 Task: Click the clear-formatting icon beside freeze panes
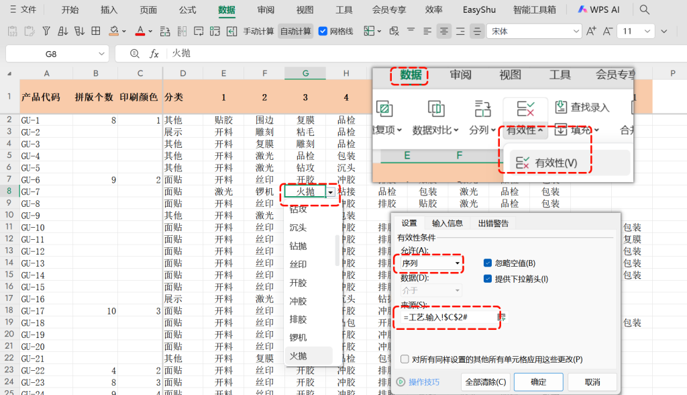(x=394, y=31)
